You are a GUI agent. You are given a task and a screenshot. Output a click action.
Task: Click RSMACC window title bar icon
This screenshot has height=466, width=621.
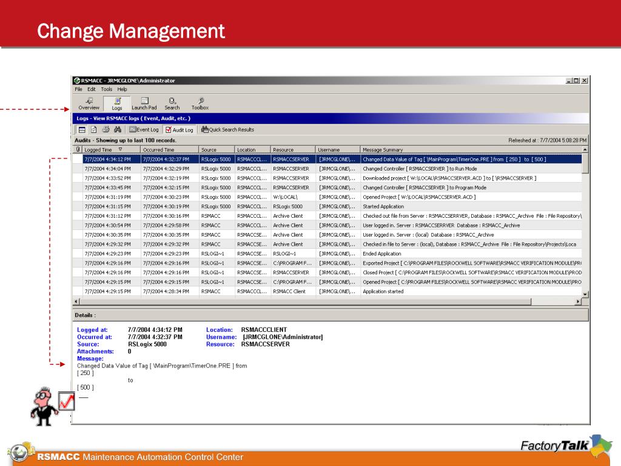pyautogui.click(x=77, y=81)
